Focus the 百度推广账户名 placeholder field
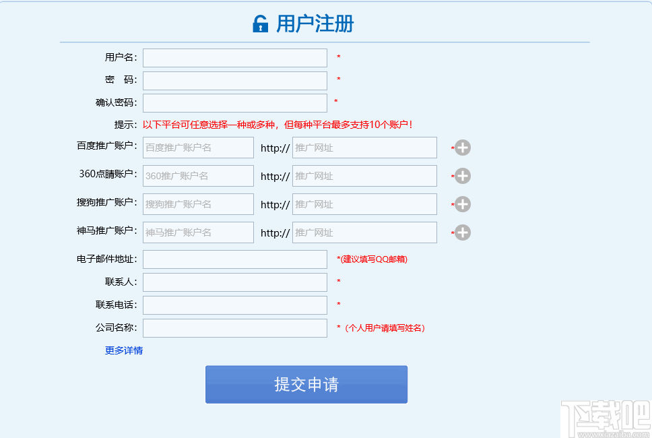The width and height of the screenshot is (652, 438). (x=197, y=147)
